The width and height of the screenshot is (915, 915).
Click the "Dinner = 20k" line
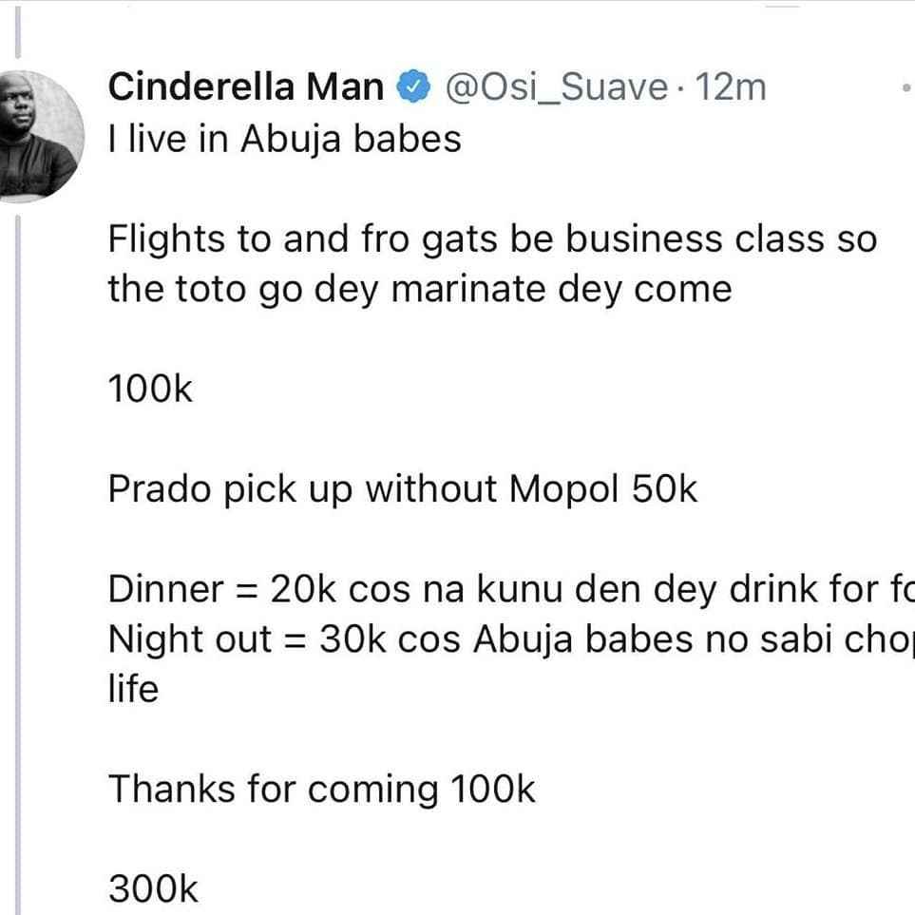pyautogui.click(x=511, y=589)
